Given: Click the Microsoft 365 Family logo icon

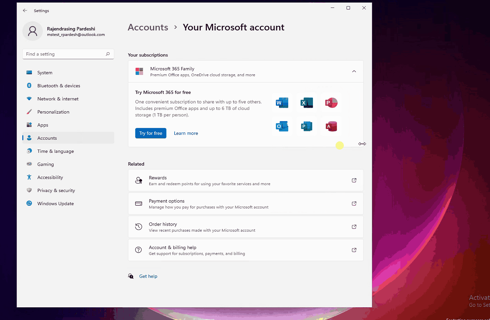Looking at the screenshot, I should click(139, 71).
